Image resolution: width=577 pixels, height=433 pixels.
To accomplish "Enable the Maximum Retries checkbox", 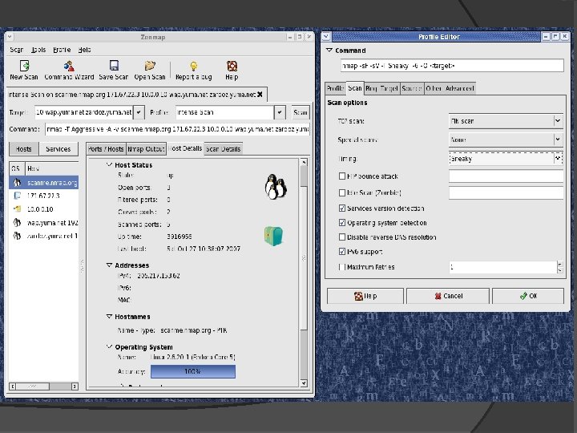I will tap(342, 267).
